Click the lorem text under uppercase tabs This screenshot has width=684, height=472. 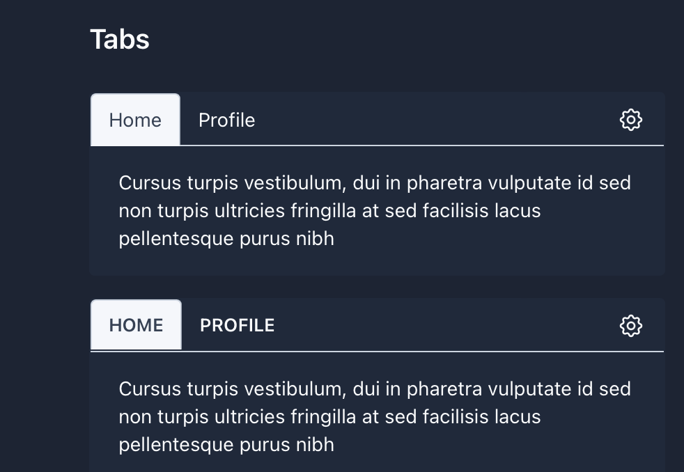point(375,416)
